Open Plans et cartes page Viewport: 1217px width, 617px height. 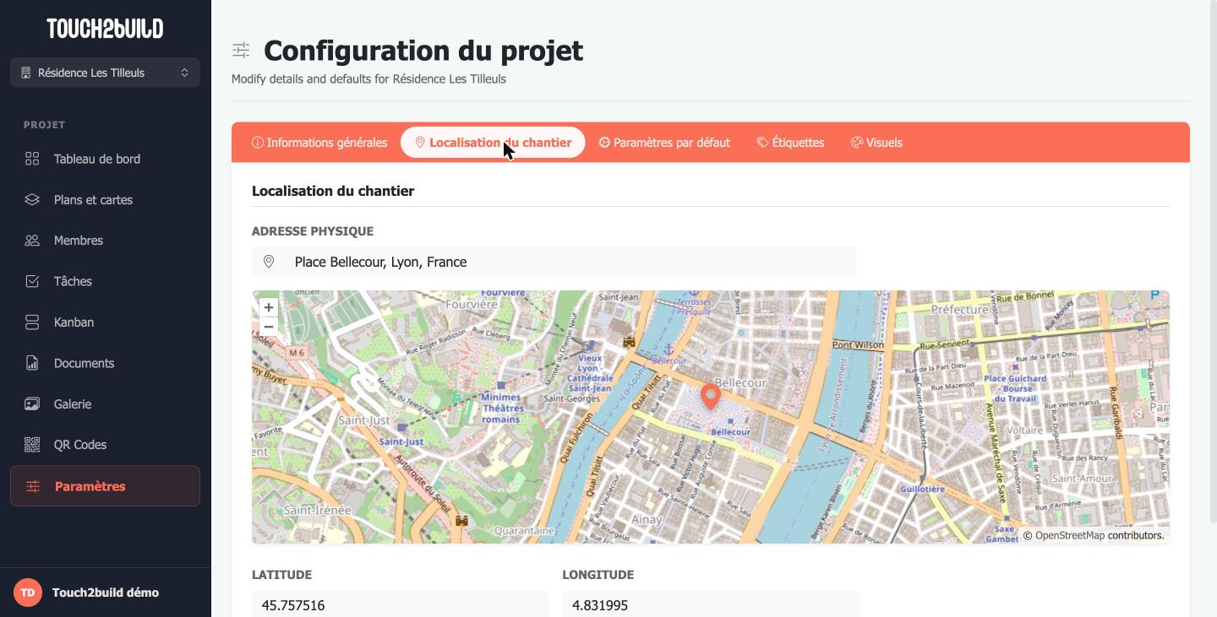coord(105,200)
